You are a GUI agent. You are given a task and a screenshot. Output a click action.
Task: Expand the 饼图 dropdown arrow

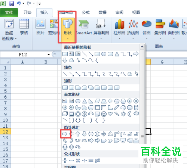(147, 38)
